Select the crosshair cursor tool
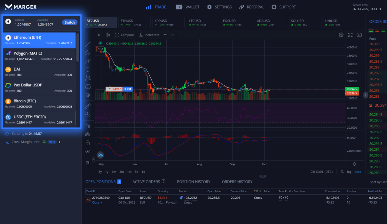This screenshot has width=387, height=224. click(x=88, y=36)
